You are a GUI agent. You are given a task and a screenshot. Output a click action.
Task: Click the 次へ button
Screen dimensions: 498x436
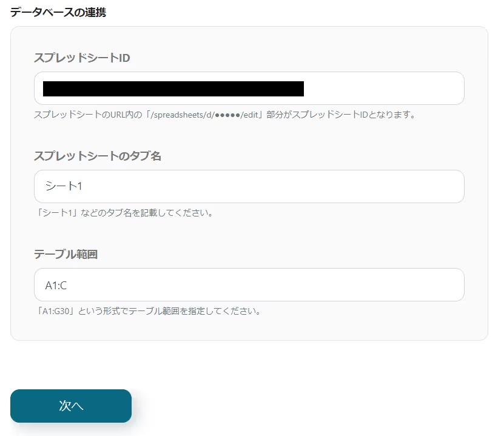pos(71,406)
